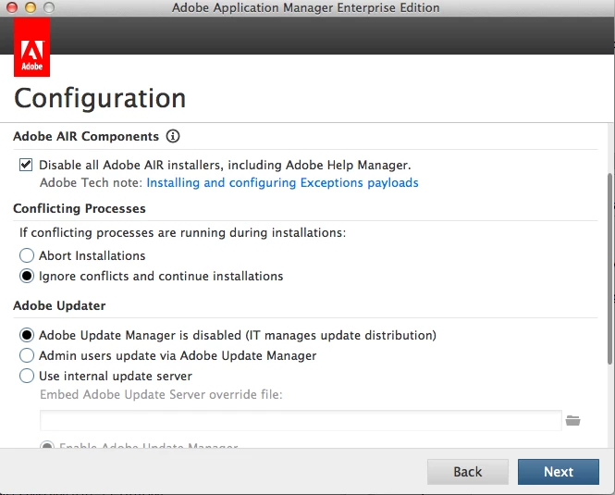The image size is (615, 495).
Task: Open the Adobe AIR Components info icon
Action: (173, 137)
